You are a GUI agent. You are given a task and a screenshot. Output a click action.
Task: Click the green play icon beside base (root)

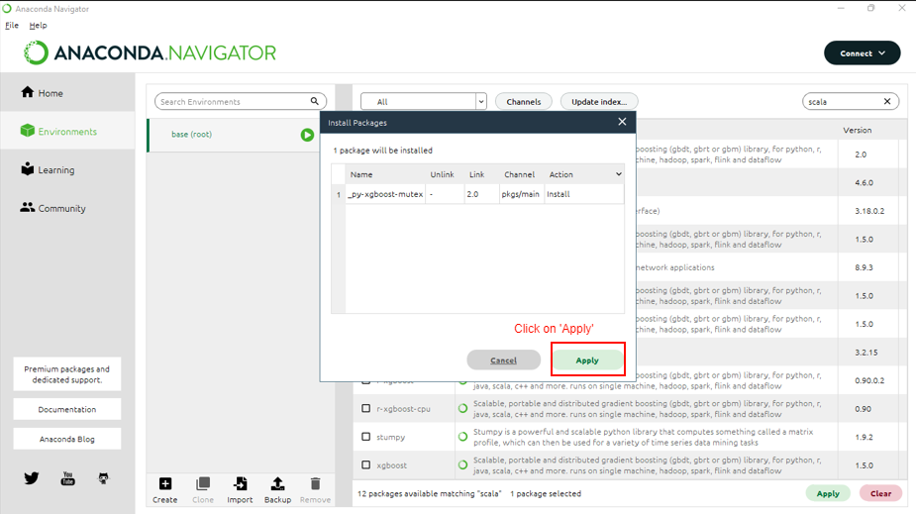[x=307, y=135]
